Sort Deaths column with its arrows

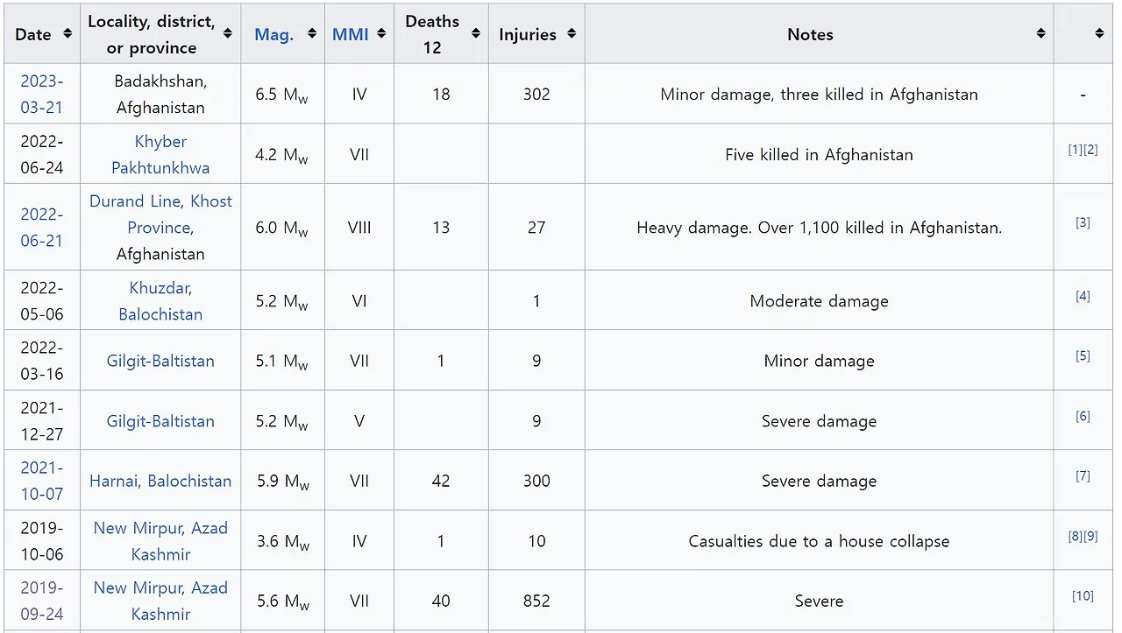tap(476, 34)
